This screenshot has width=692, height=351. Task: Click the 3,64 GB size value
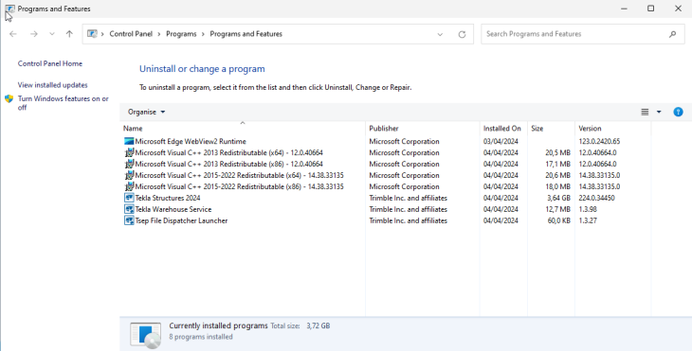[558, 198]
